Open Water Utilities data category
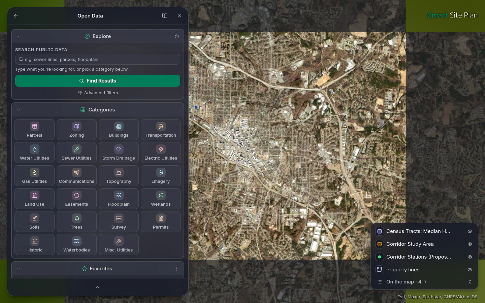The image size is (485, 303). pyautogui.click(x=34, y=153)
